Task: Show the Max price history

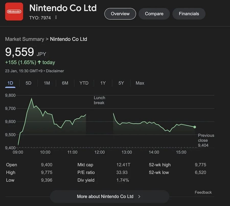Action: pos(140,83)
